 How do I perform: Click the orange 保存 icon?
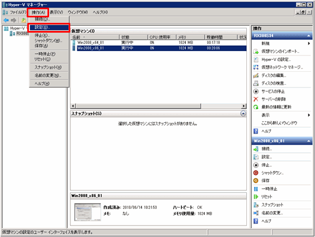coord(256,180)
